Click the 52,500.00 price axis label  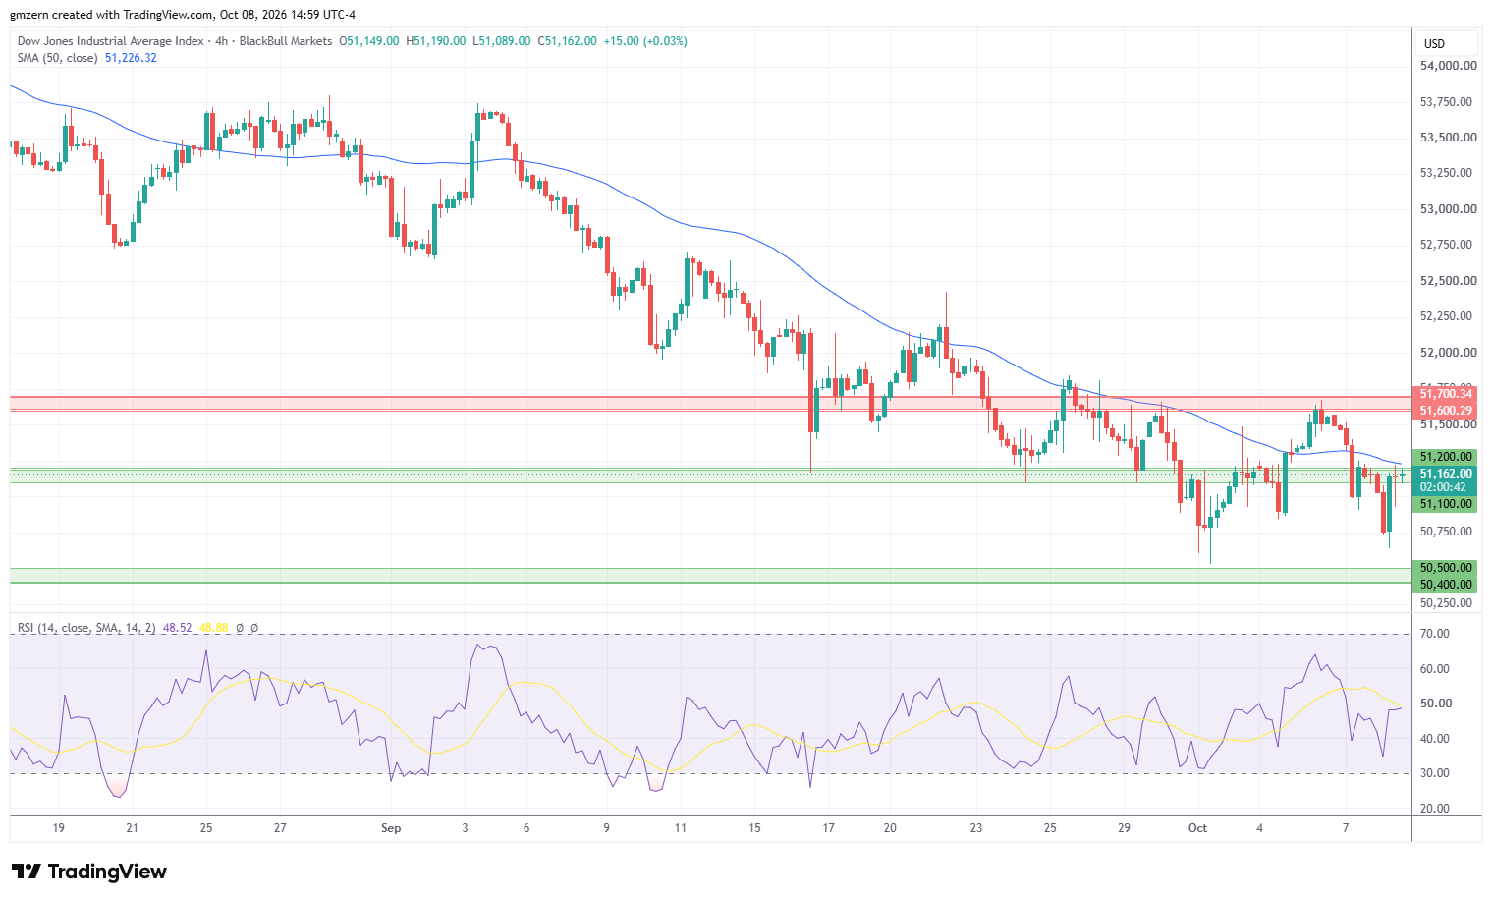(x=1449, y=281)
